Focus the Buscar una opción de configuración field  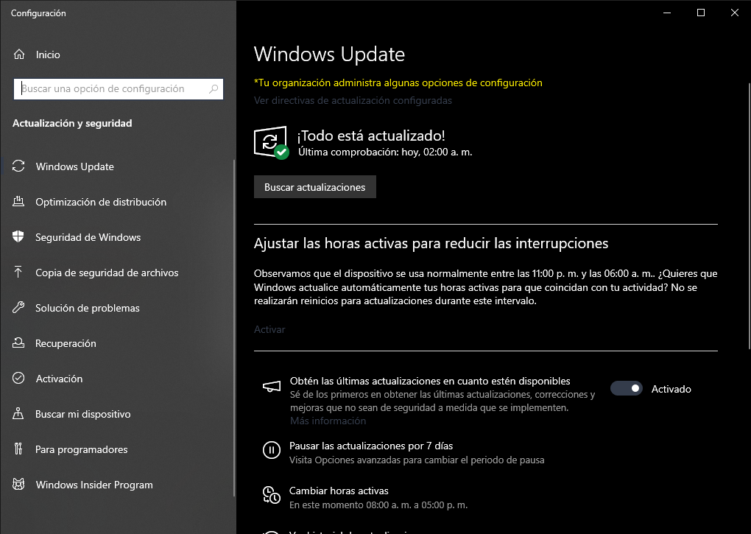click(x=119, y=88)
